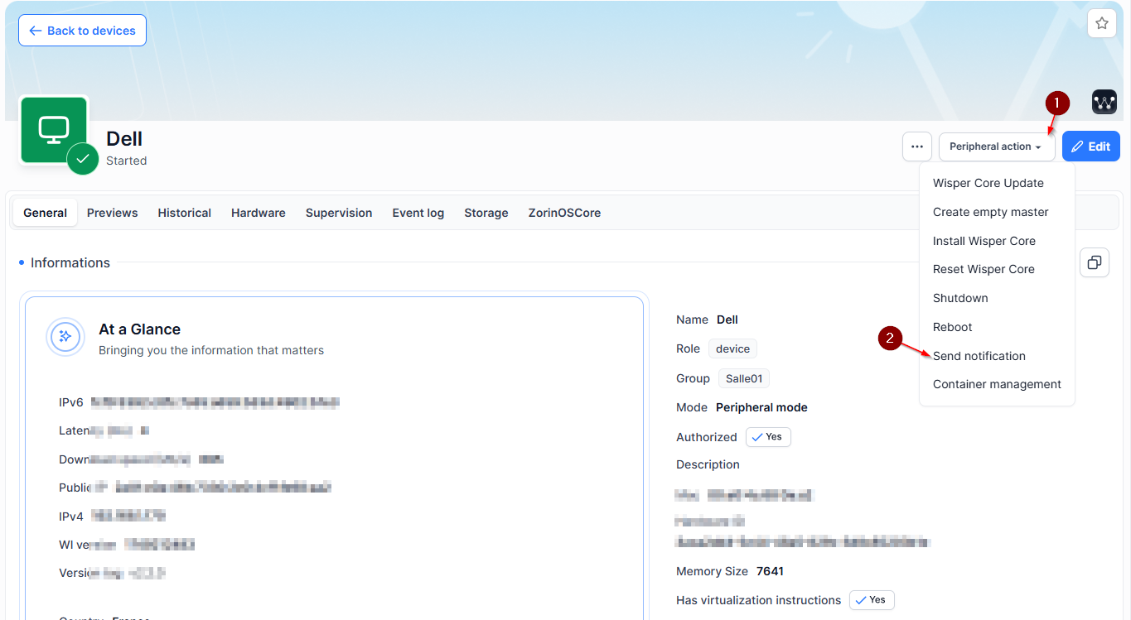Go back to devices
This screenshot has width=1131, height=620.
point(82,31)
